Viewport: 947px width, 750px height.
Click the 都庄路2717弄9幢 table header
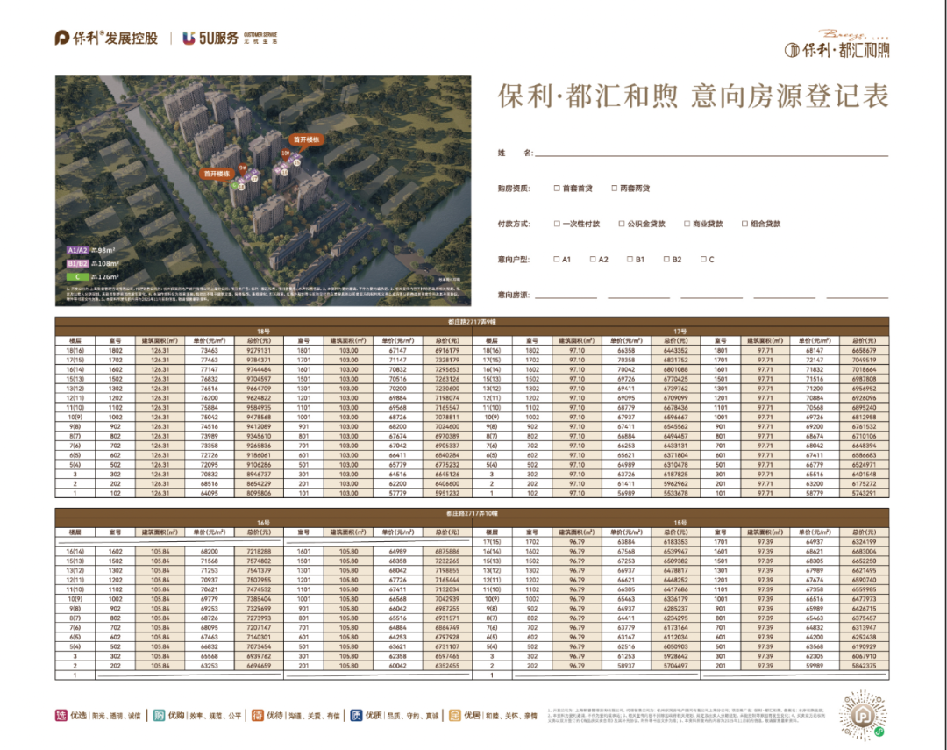(473, 322)
